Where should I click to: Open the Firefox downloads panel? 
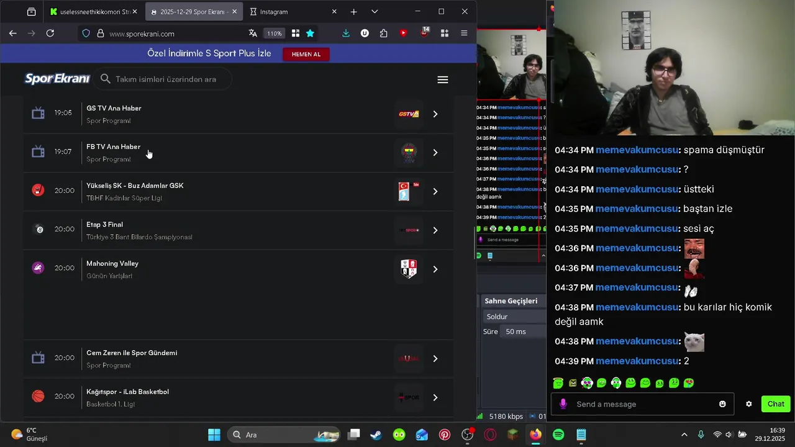[346, 34]
